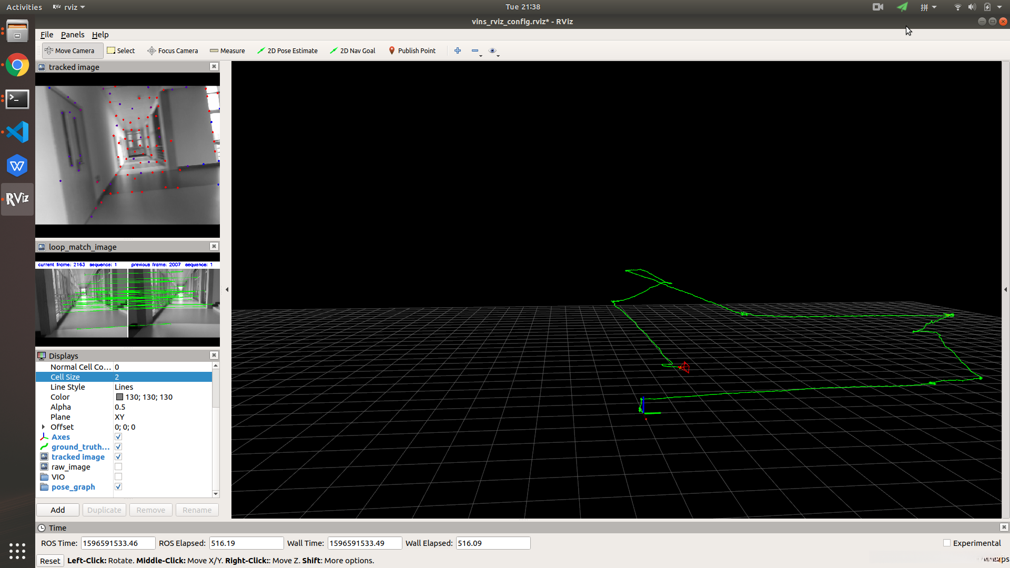This screenshot has height=568, width=1010.
Task: Click the Reset button
Action: (x=50, y=561)
